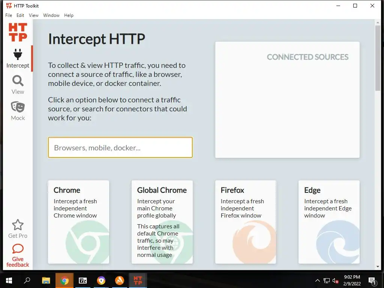The image size is (384, 288).
Task: Click the HTTP Toolkit title bar icon
Action: click(x=9, y=6)
